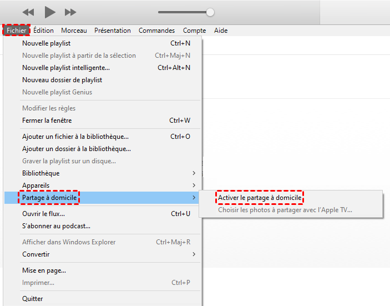This screenshot has height=306, width=390.
Task: Expand the Appareils submenu
Action: 36,185
